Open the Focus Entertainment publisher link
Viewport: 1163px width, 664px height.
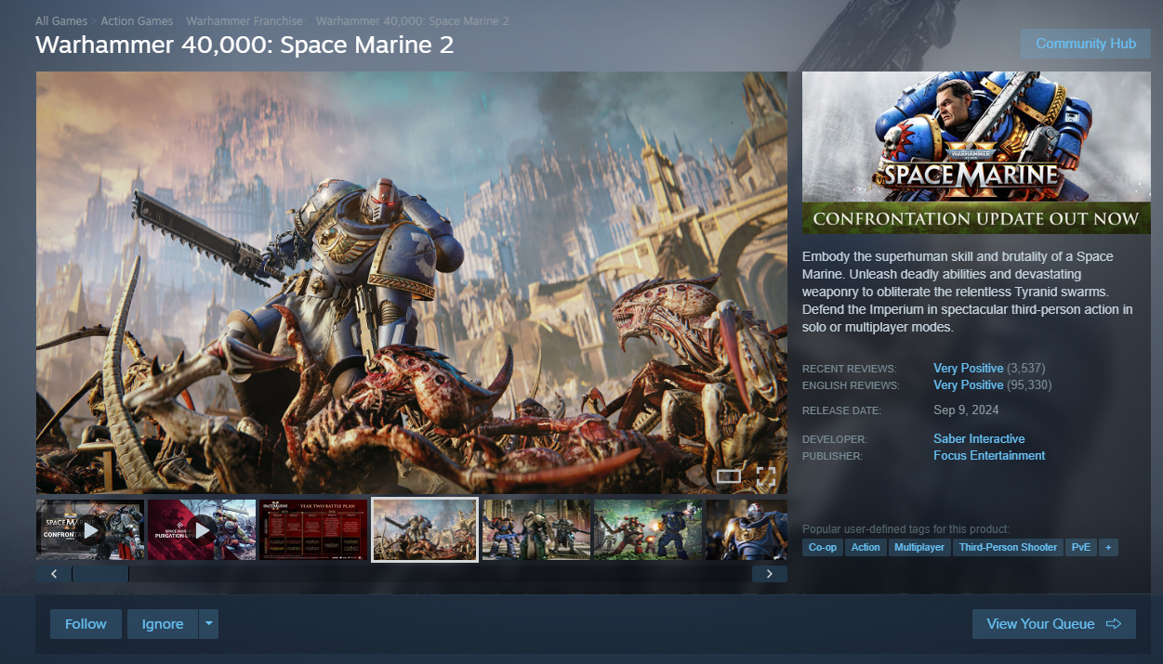coord(989,456)
